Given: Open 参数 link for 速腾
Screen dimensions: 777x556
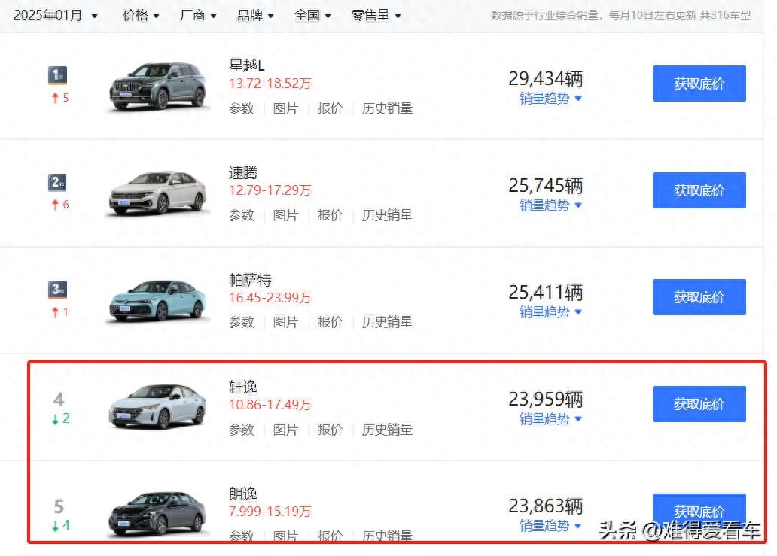Looking at the screenshot, I should click(242, 215).
